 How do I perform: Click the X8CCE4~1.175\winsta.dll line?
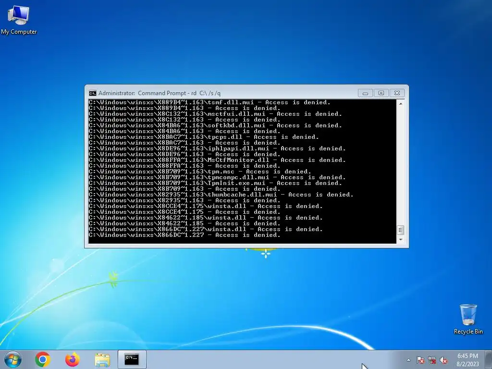206,206
